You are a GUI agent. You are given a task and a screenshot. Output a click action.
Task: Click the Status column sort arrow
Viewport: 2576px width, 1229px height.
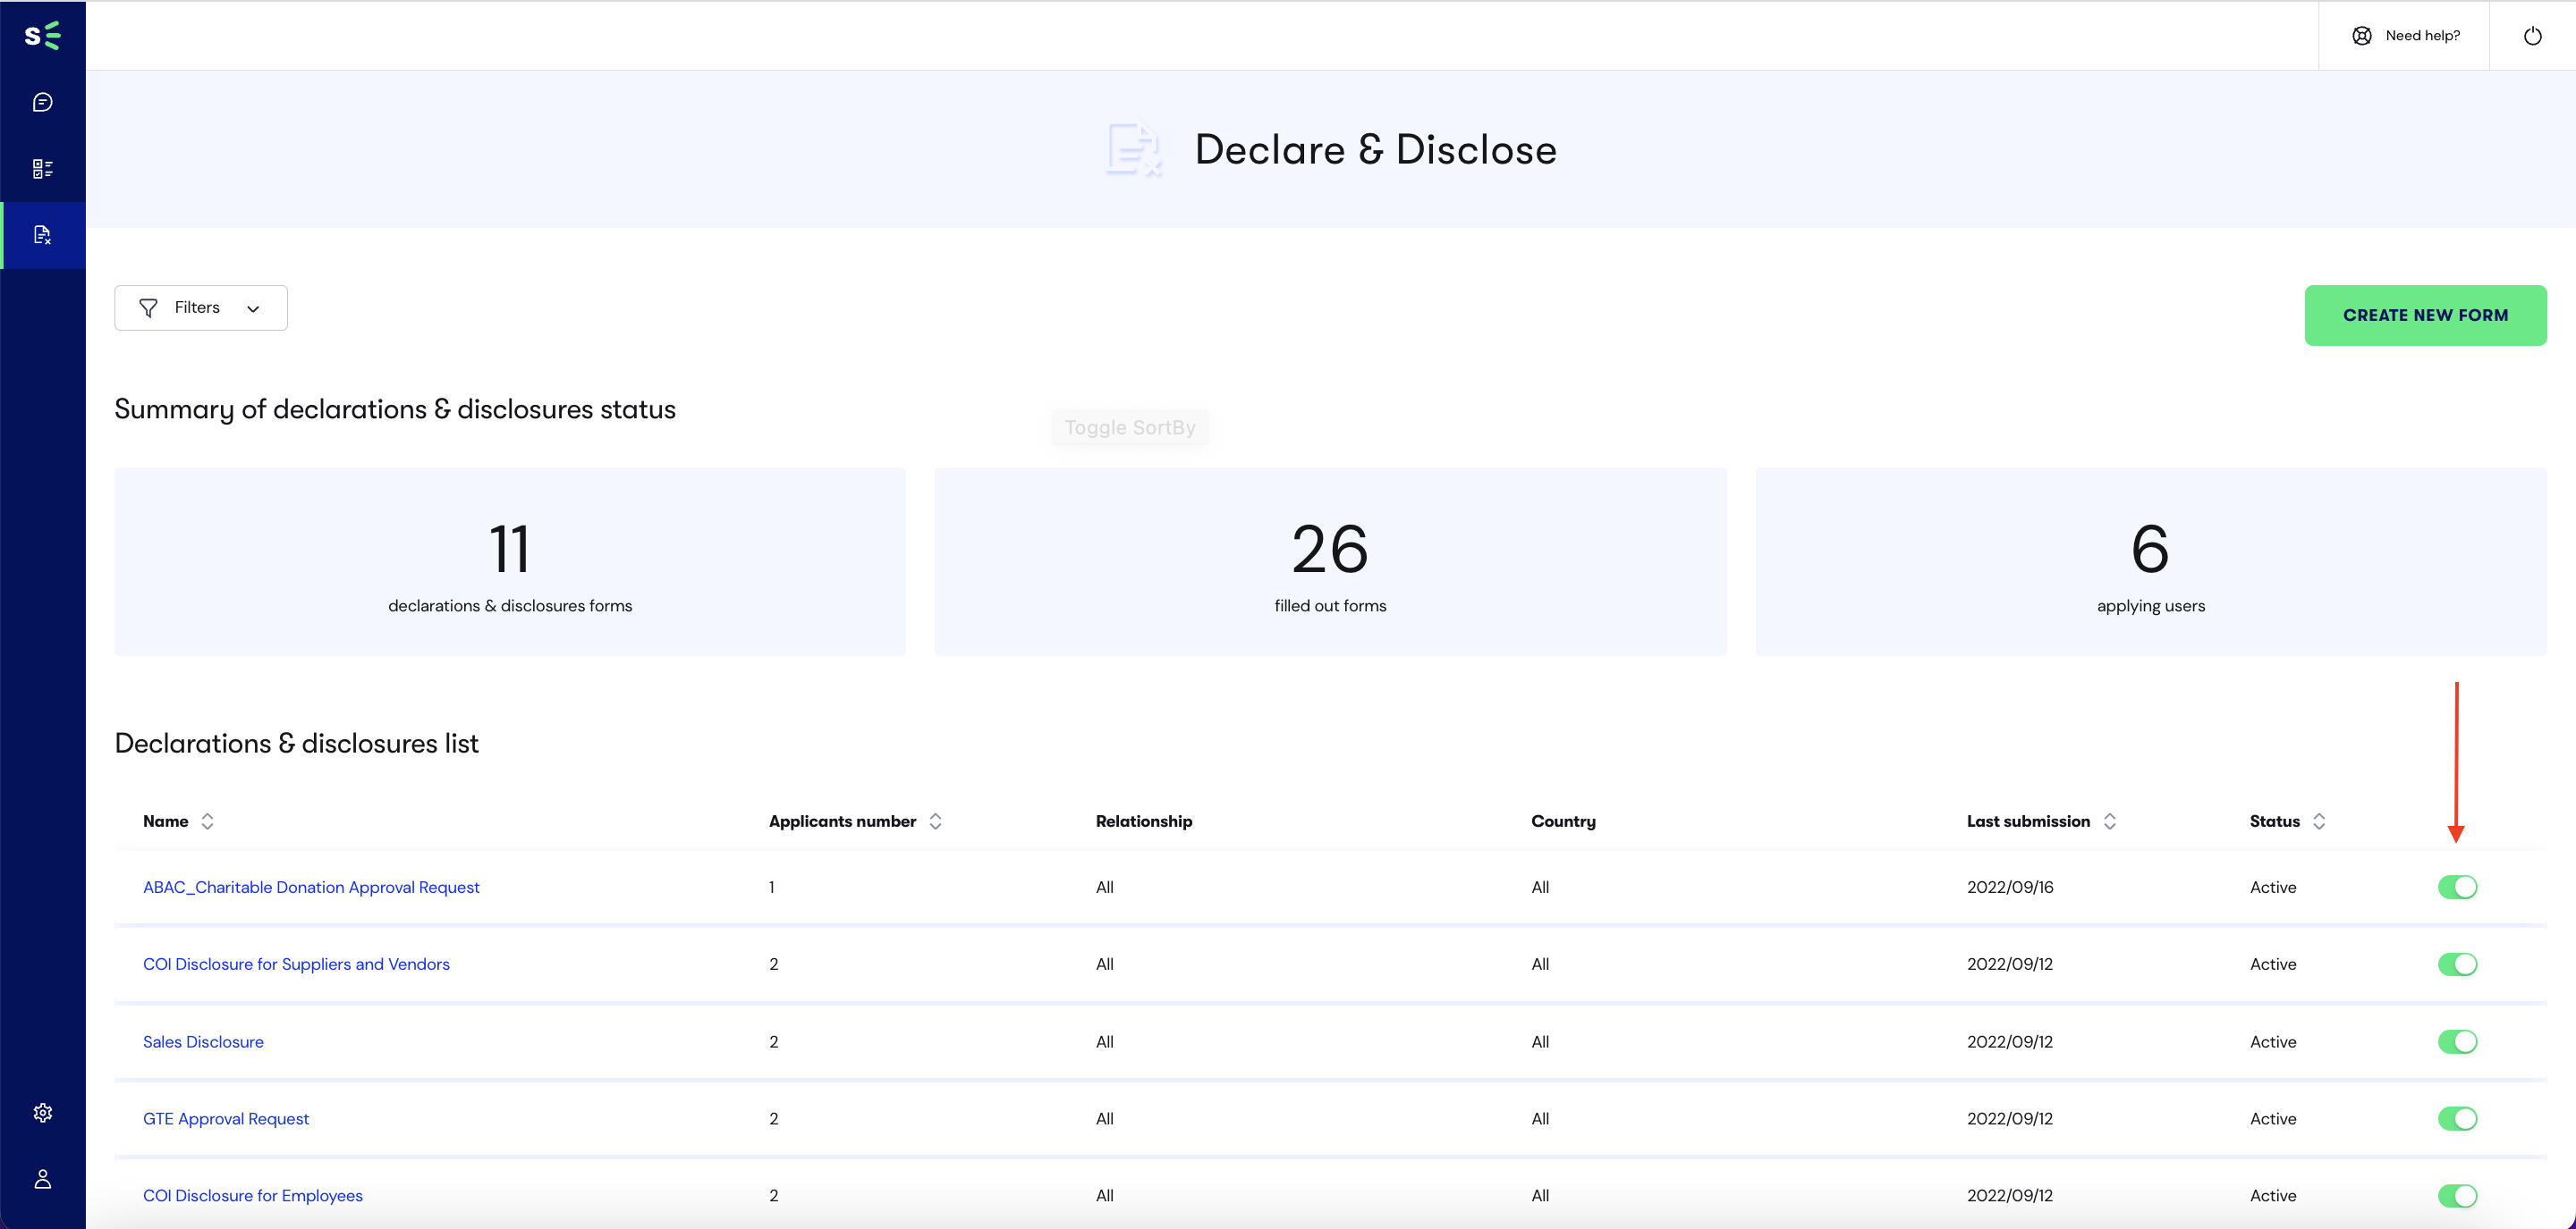tap(2318, 821)
